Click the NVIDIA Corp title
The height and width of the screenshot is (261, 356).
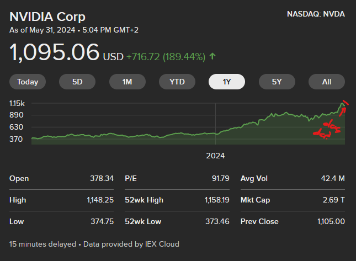[x=47, y=15]
